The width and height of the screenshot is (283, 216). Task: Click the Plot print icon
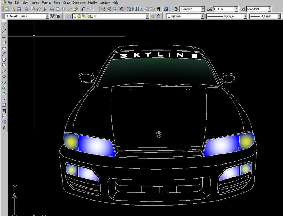pyautogui.click(x=27, y=9)
